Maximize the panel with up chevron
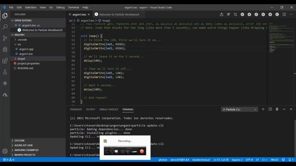296x166 pixels. 284,109
